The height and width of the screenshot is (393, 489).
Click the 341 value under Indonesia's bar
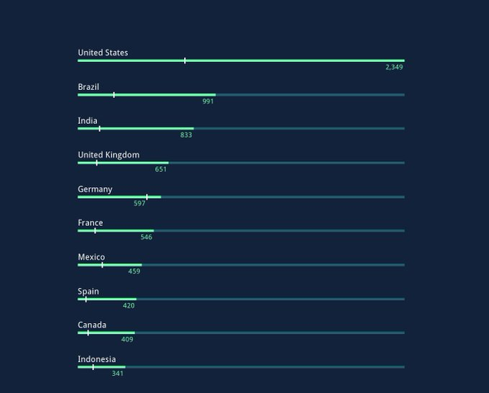[117, 374]
